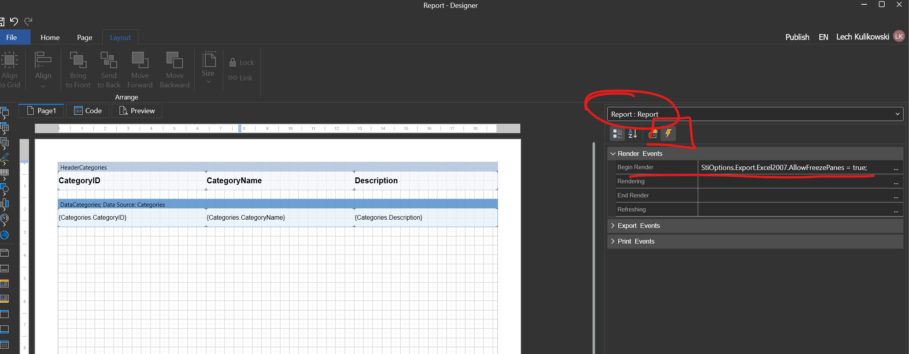Collapse the Render Events group
Image resolution: width=909 pixels, height=354 pixels.
pos(613,154)
